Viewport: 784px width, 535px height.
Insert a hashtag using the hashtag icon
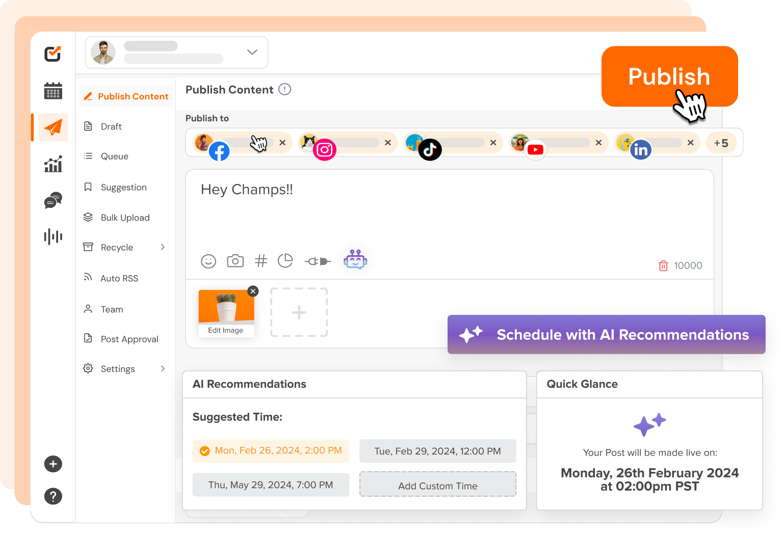click(261, 260)
